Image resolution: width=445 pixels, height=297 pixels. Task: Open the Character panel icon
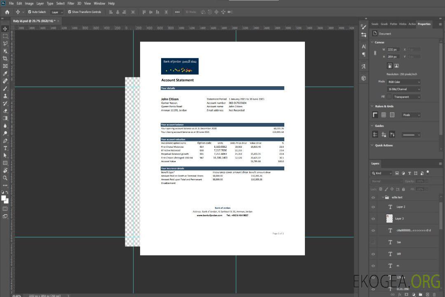pyautogui.click(x=363, y=46)
